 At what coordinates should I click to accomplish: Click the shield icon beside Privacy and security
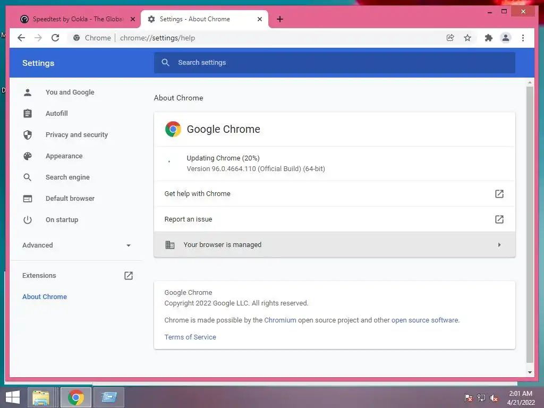click(x=28, y=134)
